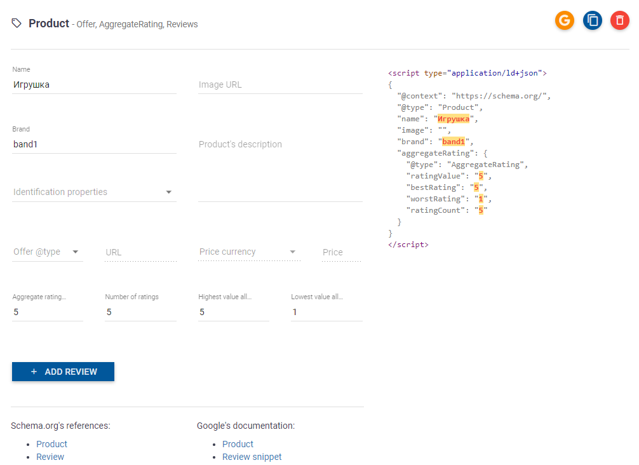Open Google's Review snippet link
639x465 pixels.
252,457
